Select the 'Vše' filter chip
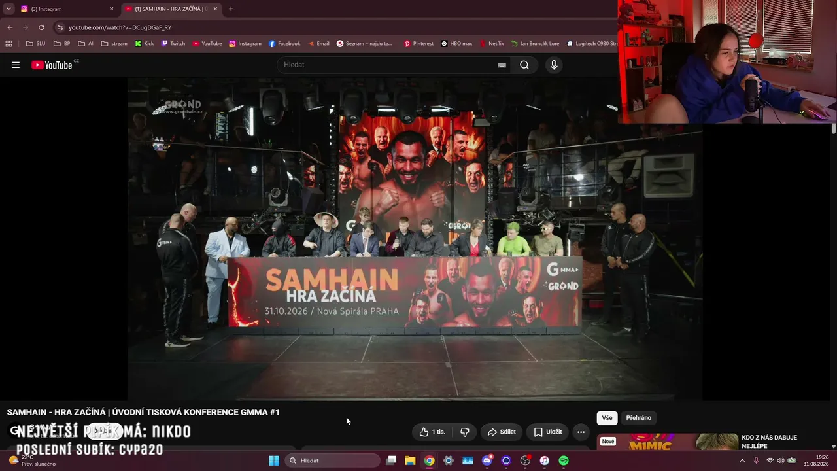This screenshot has height=471, width=837. [x=607, y=418]
